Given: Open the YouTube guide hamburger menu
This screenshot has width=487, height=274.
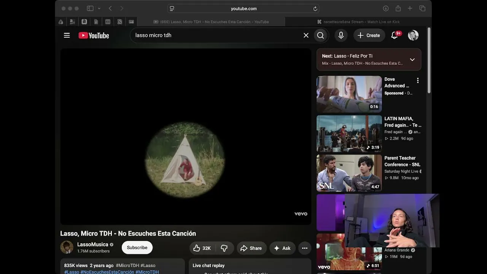Looking at the screenshot, I should [67, 35].
